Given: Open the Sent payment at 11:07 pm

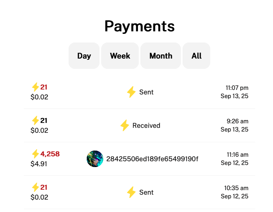Looking at the screenshot, I should pos(140,92).
